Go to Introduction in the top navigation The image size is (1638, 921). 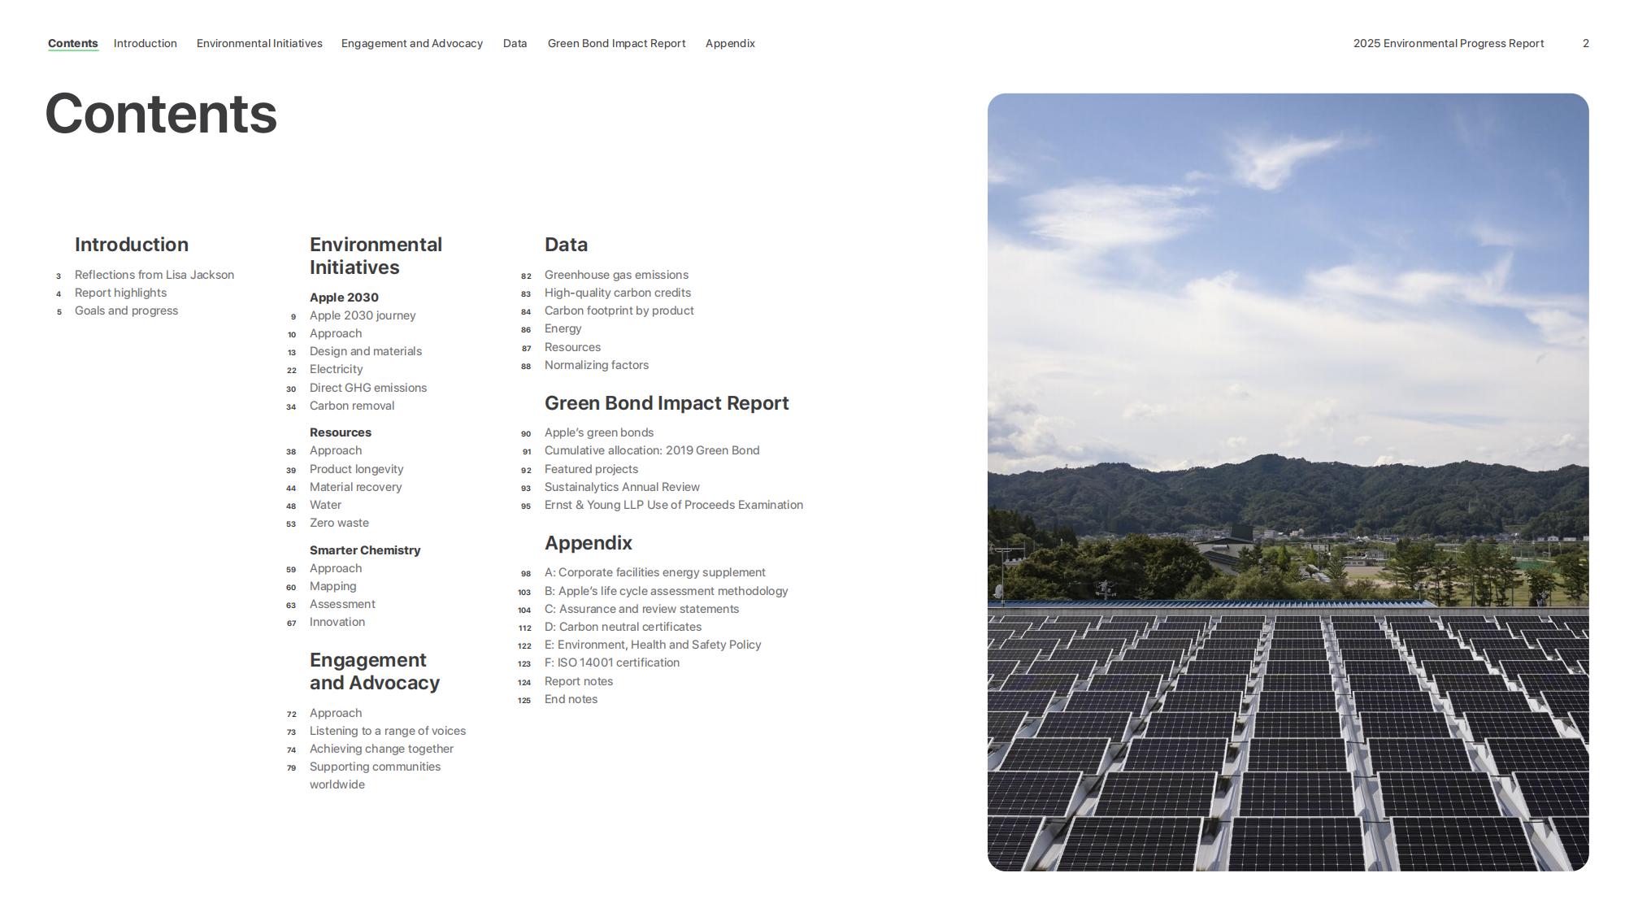click(x=146, y=43)
